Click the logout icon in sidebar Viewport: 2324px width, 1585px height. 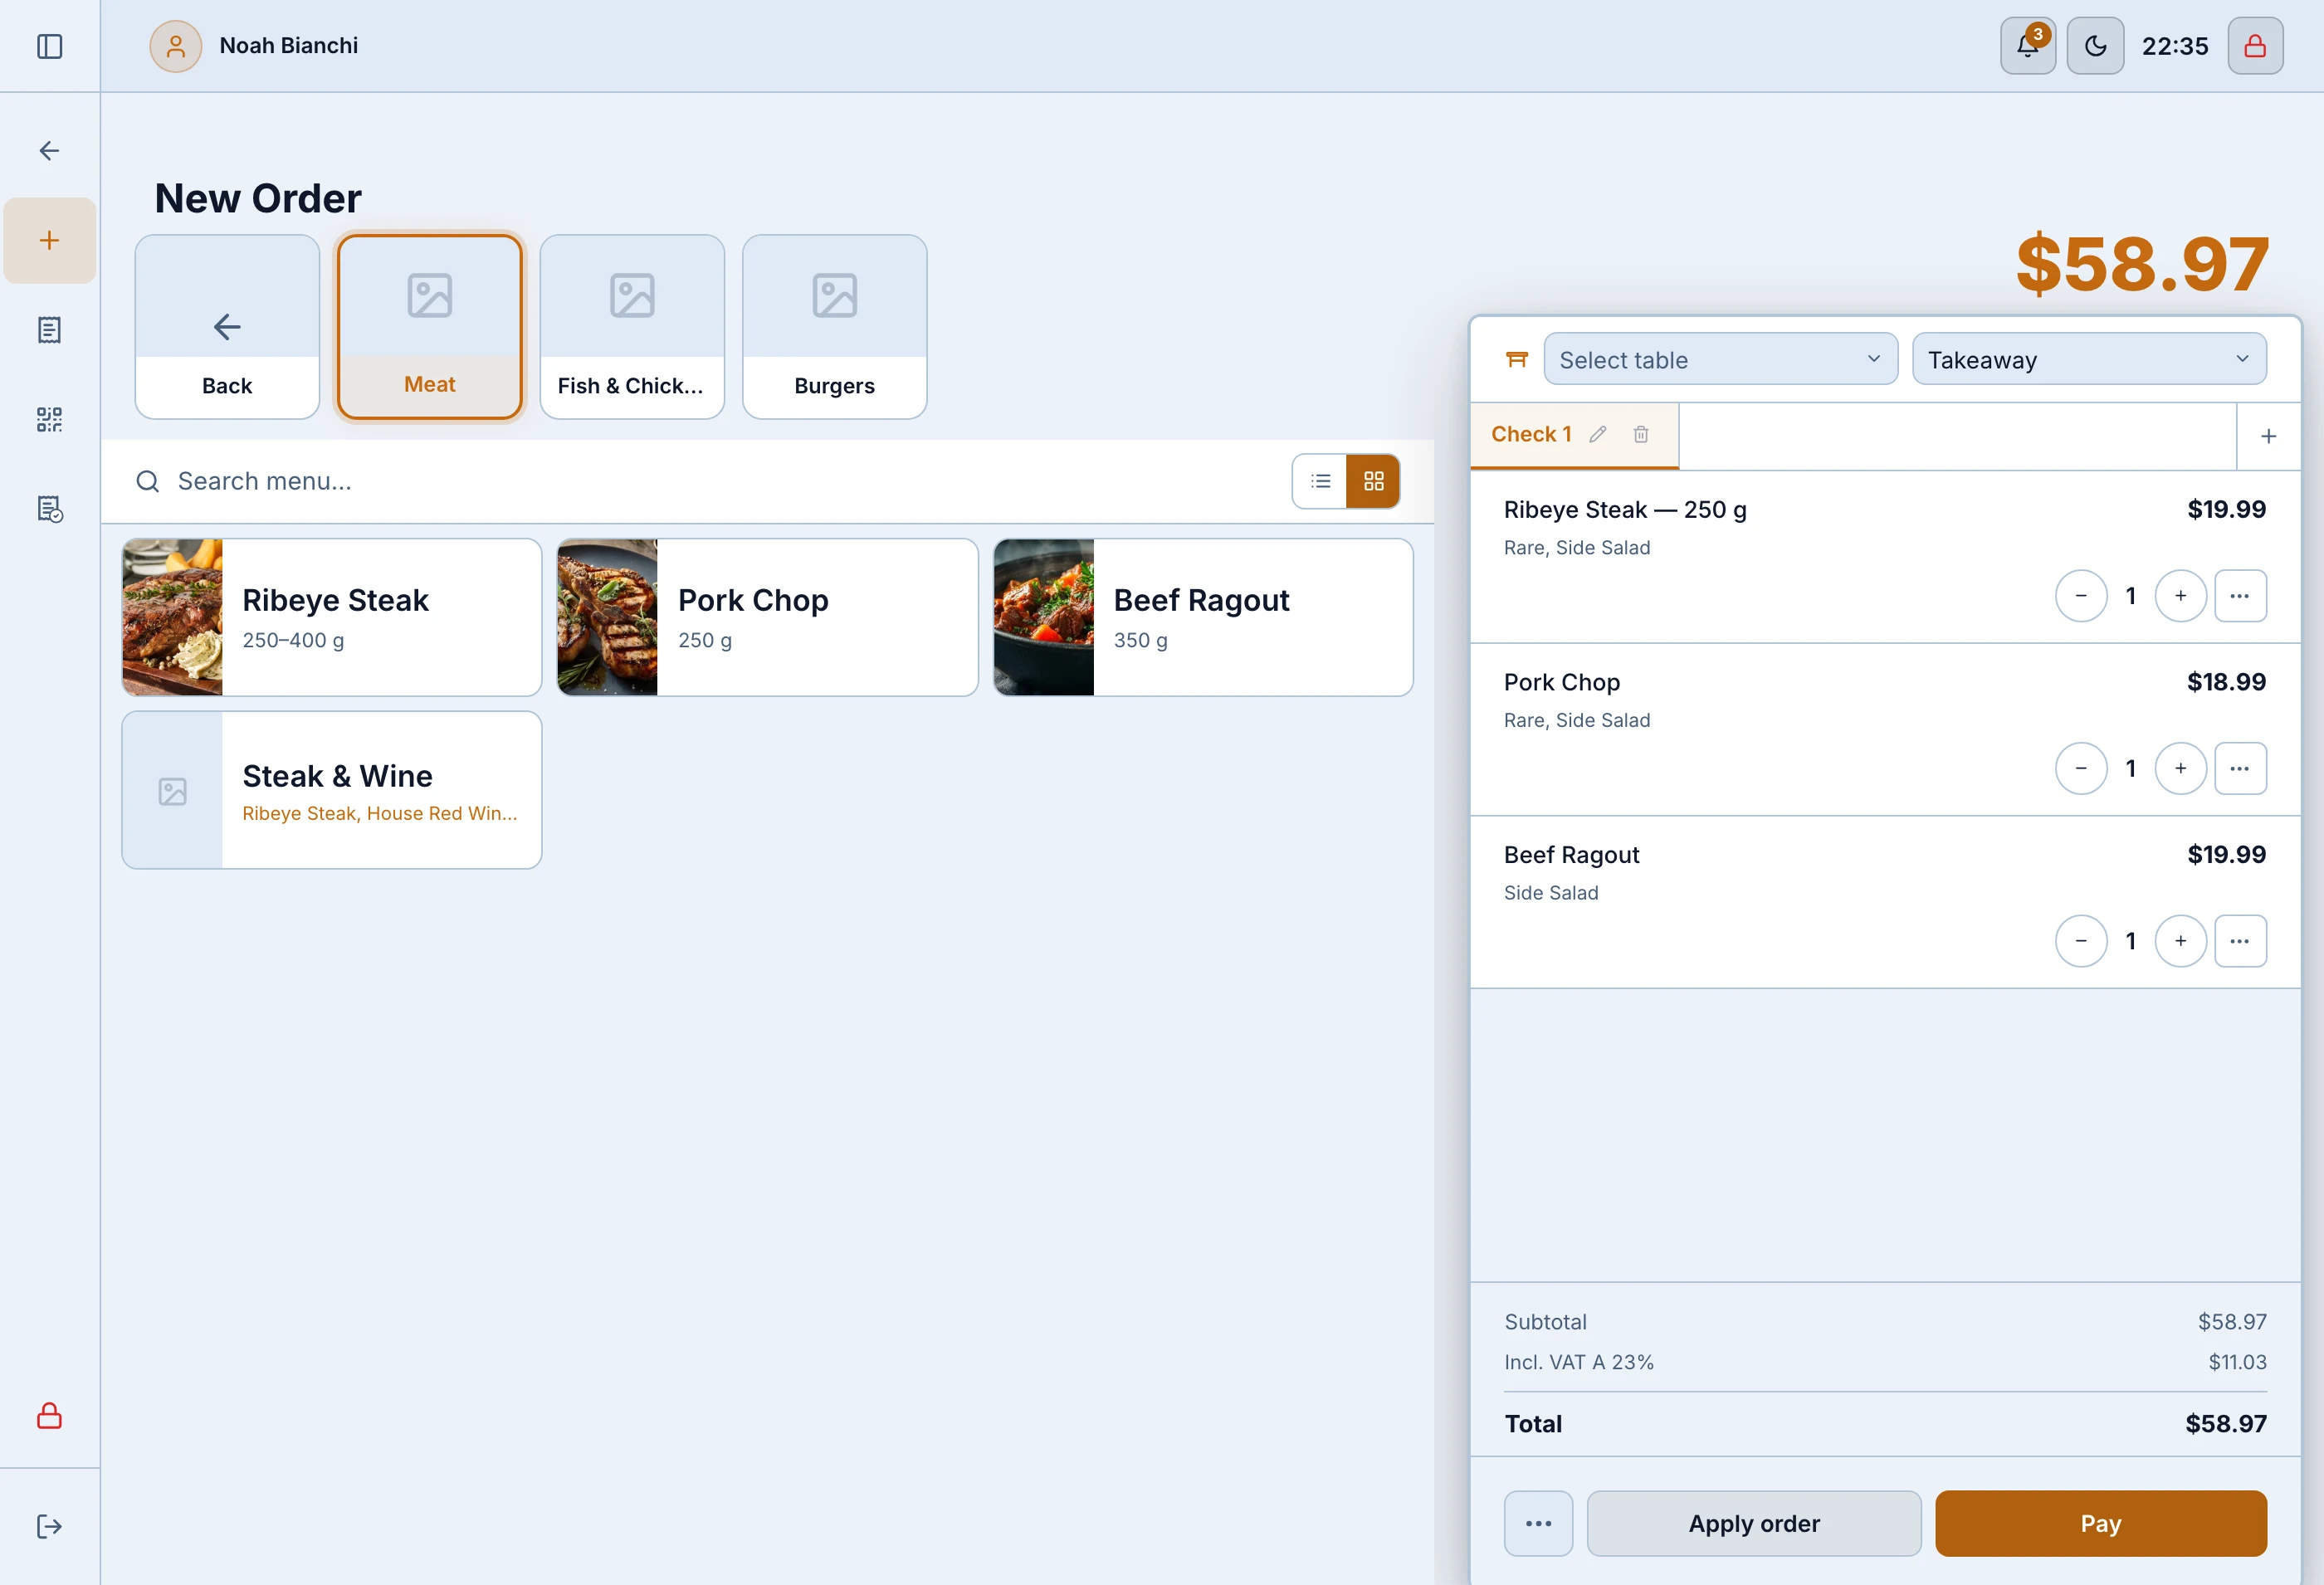(49, 1526)
